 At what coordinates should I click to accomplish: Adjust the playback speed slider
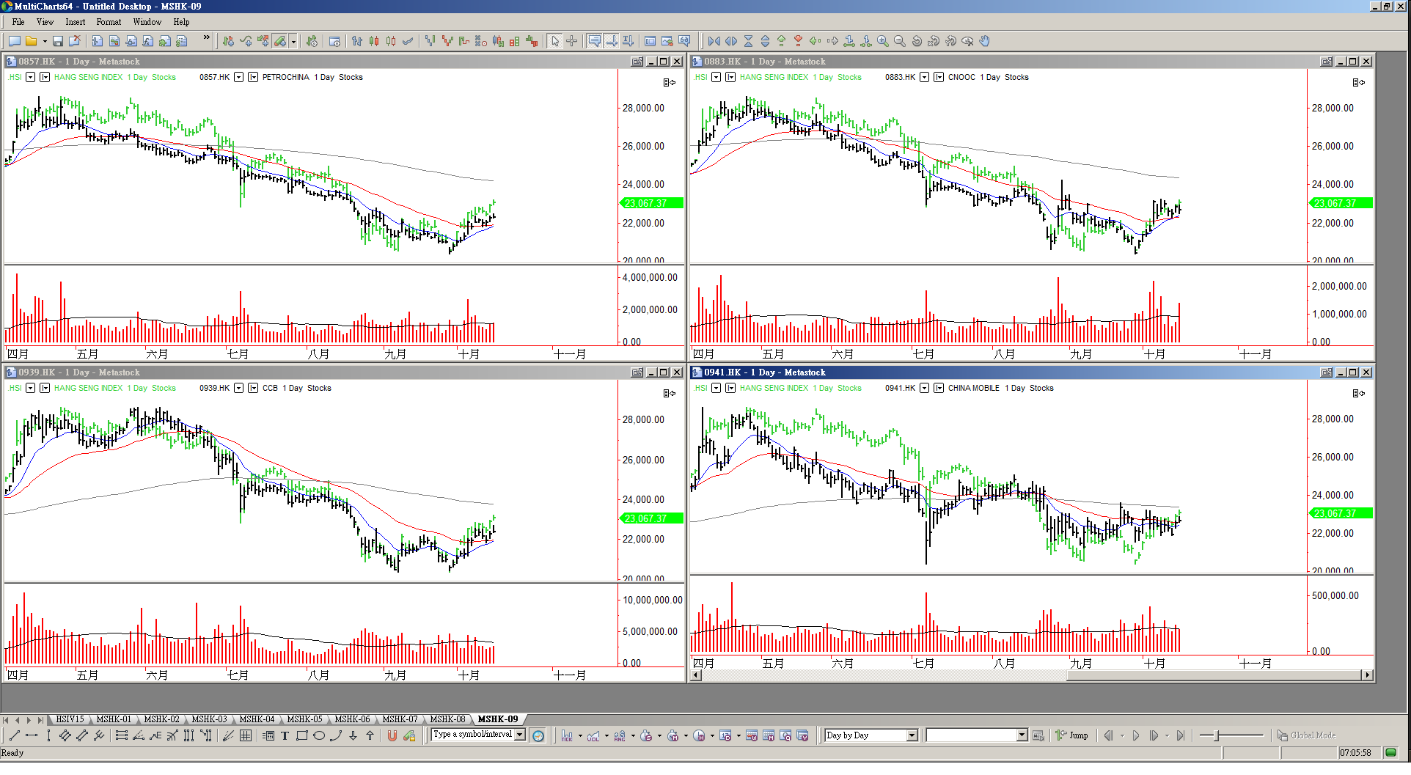tap(1217, 735)
